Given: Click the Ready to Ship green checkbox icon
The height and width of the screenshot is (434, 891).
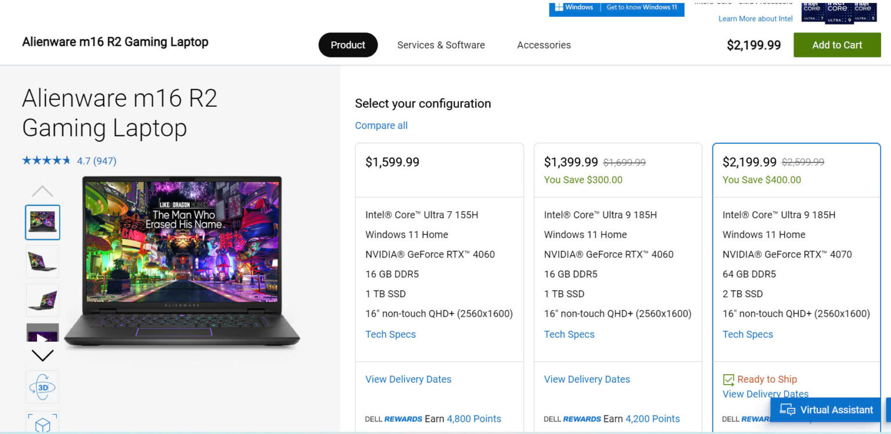Looking at the screenshot, I should (x=728, y=379).
